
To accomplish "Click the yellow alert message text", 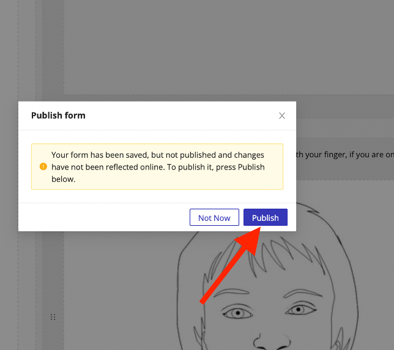I will pyautogui.click(x=158, y=166).
